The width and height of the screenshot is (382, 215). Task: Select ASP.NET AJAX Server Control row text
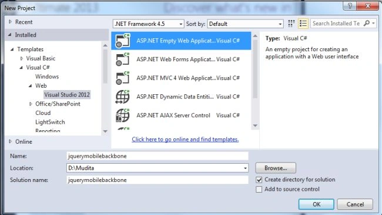pos(173,115)
